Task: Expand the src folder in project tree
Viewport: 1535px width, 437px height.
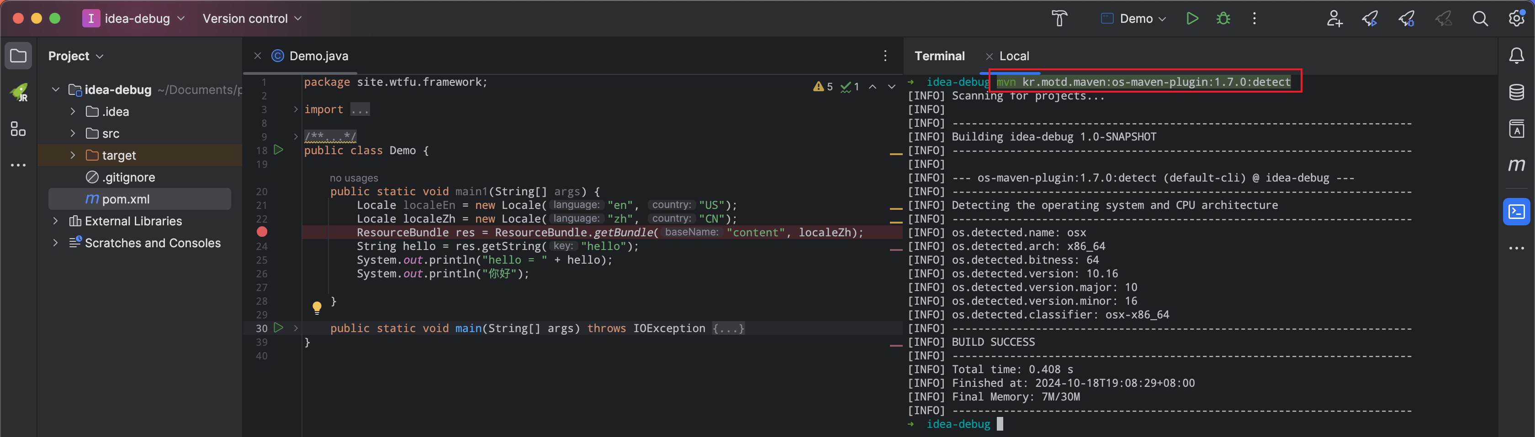Action: tap(73, 133)
